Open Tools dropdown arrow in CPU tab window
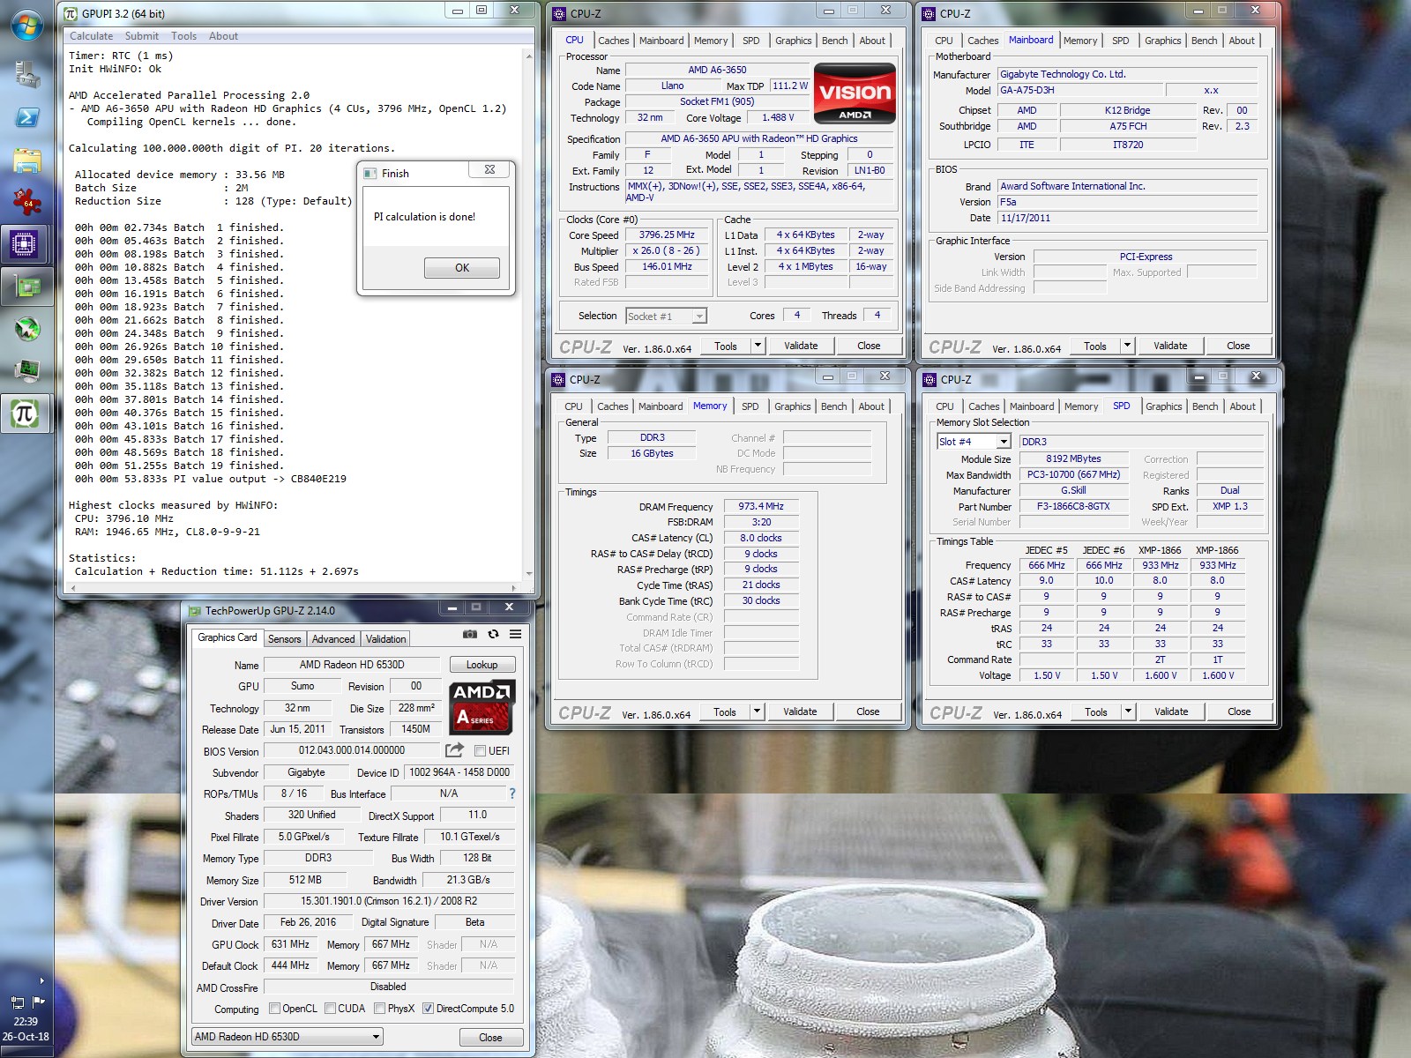 758,346
